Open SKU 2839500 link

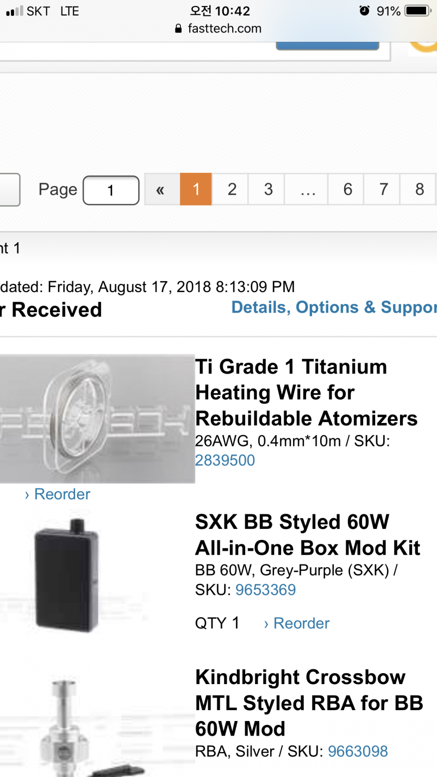225,460
